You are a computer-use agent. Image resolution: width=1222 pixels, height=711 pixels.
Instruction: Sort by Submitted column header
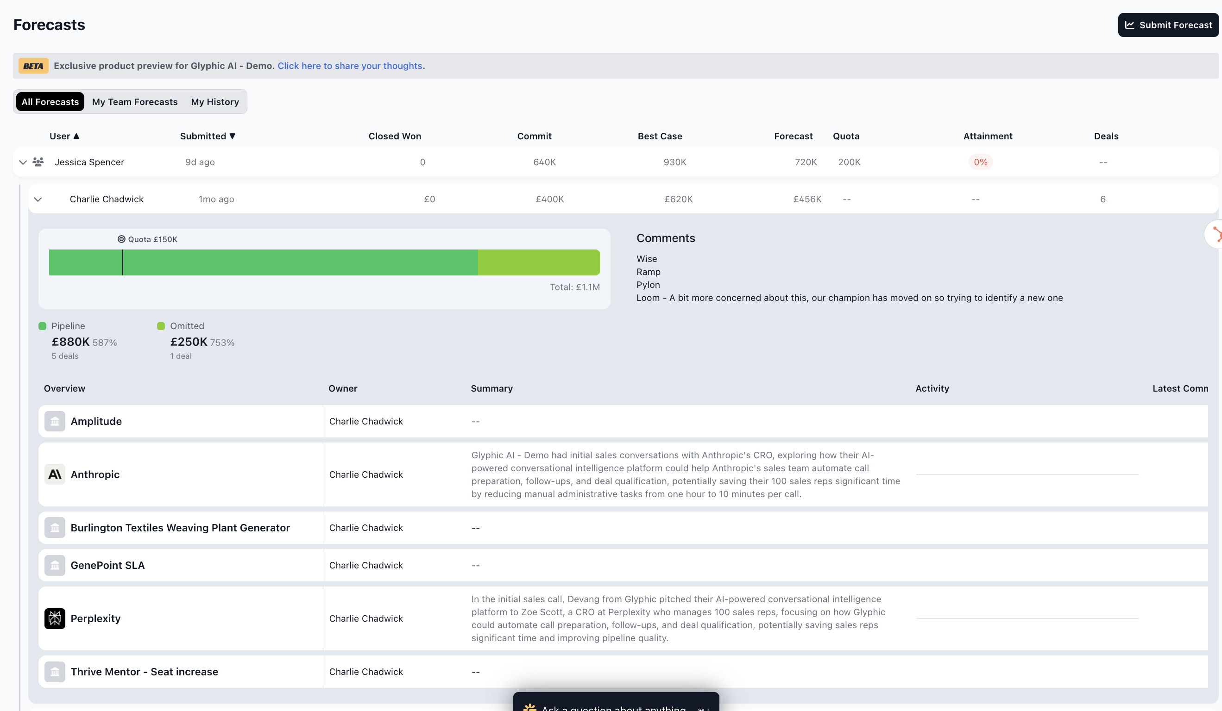pos(208,136)
